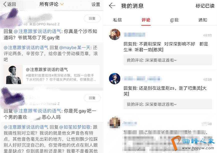Select the 评论 tab
Viewport: 217px width, 153px height.
click(146, 20)
